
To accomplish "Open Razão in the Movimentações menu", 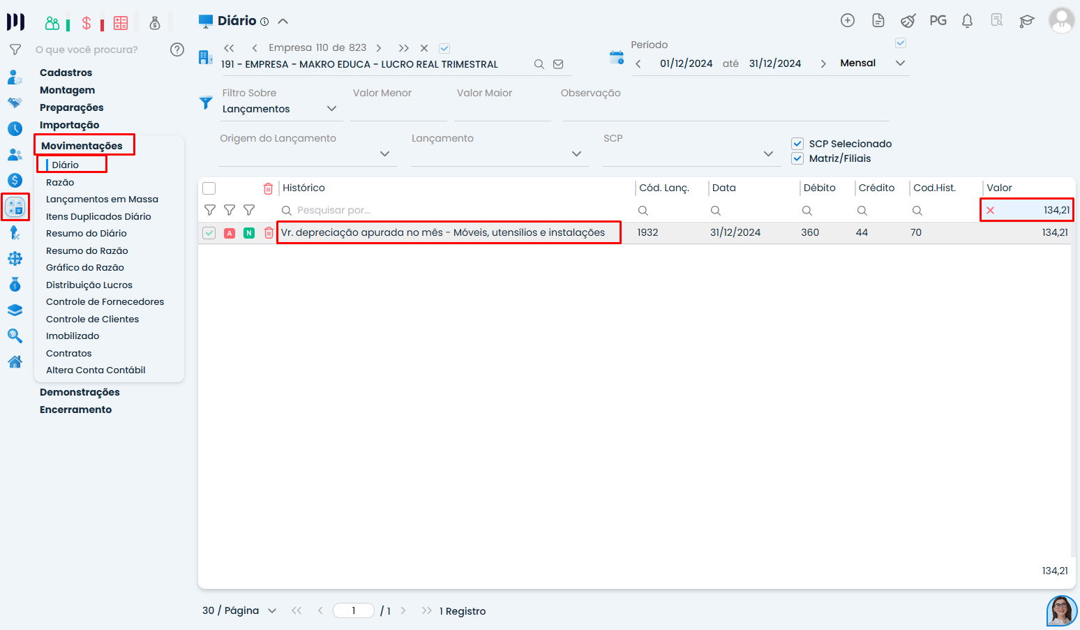I will [60, 182].
